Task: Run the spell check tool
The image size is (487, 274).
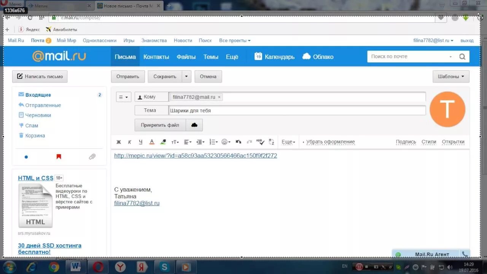Action: click(260, 142)
